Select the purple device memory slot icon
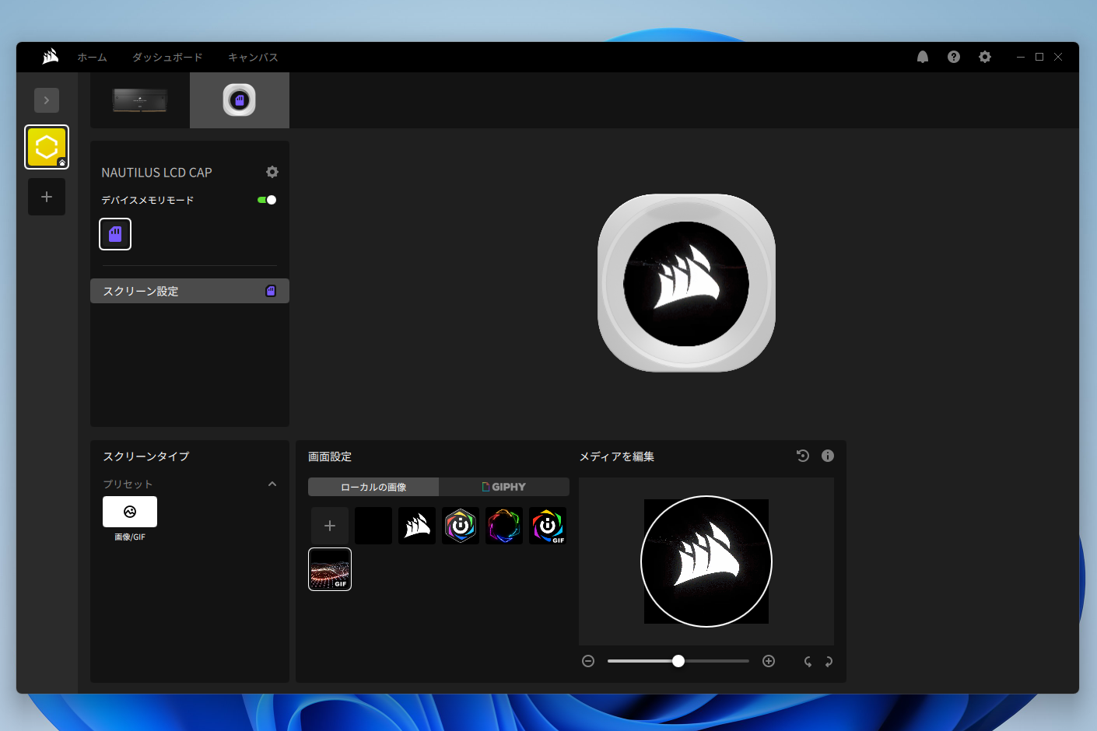This screenshot has height=731, width=1097. click(115, 234)
